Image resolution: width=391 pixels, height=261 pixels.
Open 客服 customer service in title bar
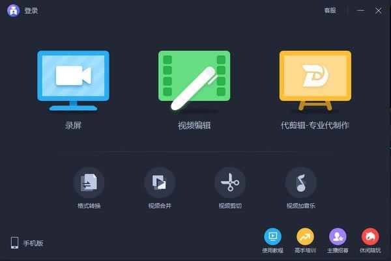(330, 10)
